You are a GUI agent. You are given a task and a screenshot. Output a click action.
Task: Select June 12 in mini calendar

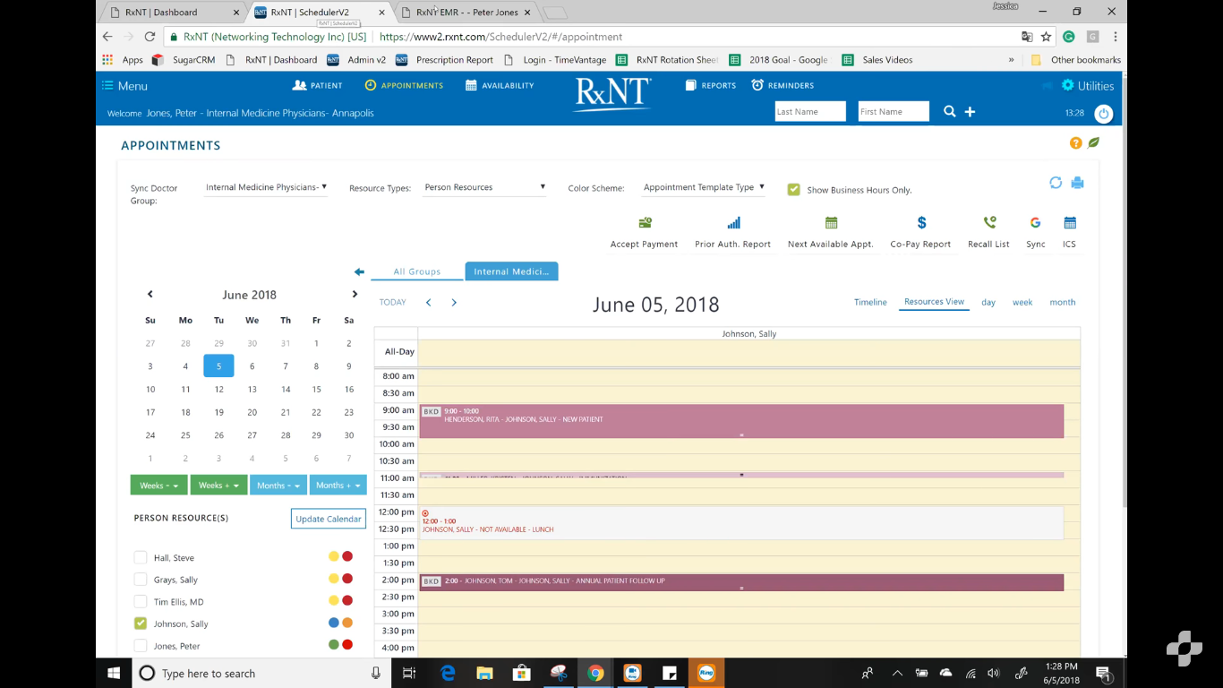[218, 390]
